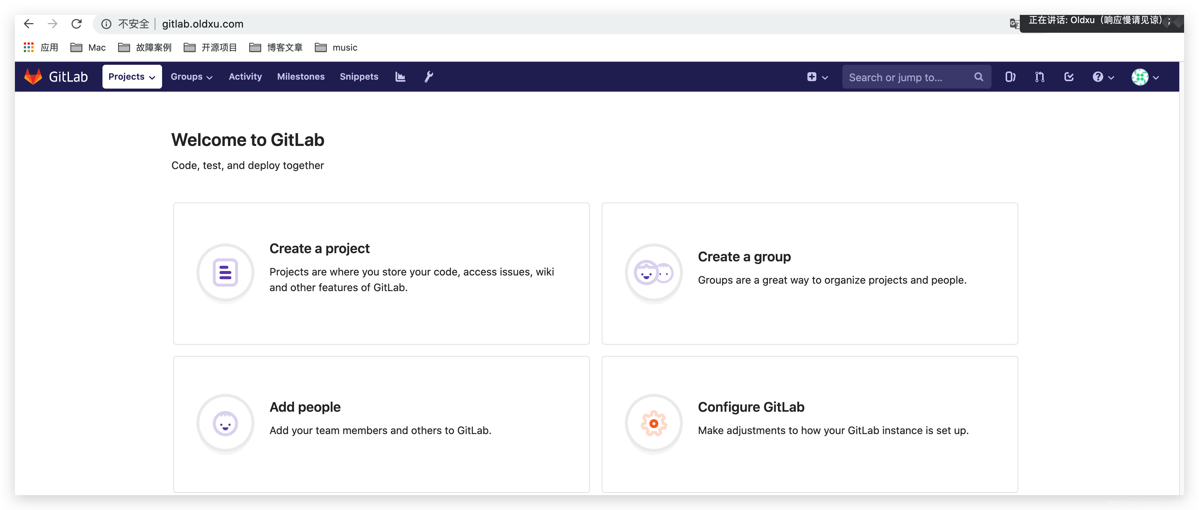The height and width of the screenshot is (510, 1199).
Task: Click the Create a group faces icon
Action: point(654,273)
